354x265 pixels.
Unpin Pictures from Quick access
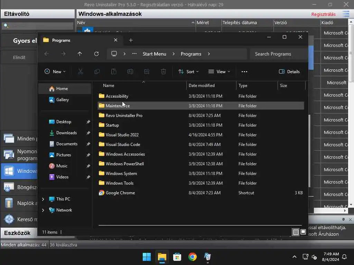pyautogui.click(x=88, y=155)
